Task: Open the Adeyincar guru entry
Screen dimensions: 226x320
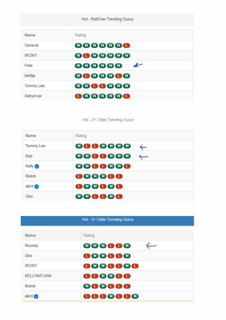Action: point(33,96)
